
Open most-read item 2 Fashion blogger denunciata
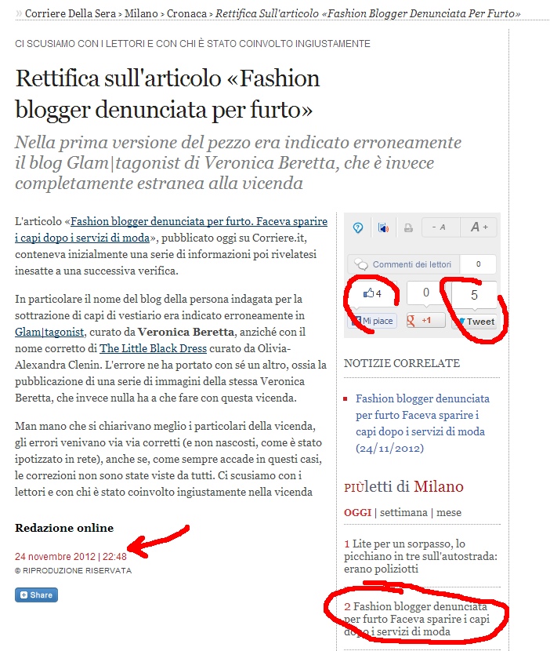coord(417,619)
